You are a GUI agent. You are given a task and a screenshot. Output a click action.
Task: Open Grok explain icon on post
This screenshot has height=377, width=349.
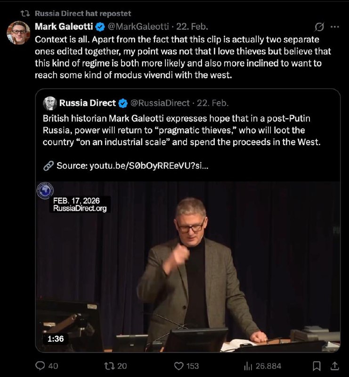(x=319, y=27)
